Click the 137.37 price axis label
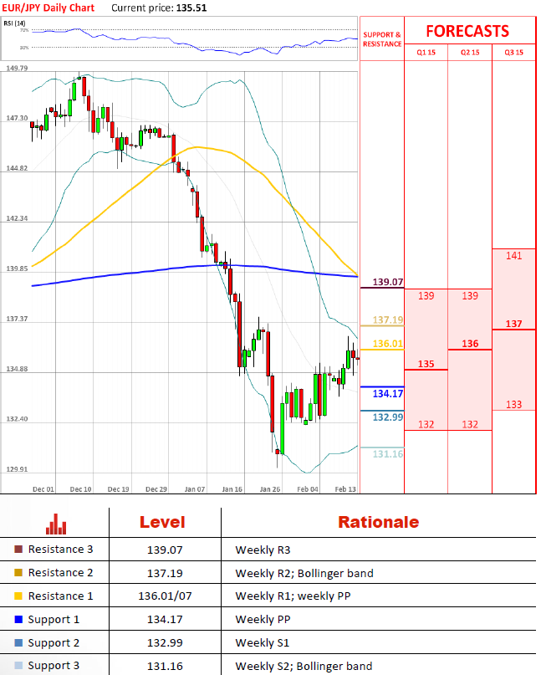This screenshot has height=675, width=541. (x=17, y=319)
